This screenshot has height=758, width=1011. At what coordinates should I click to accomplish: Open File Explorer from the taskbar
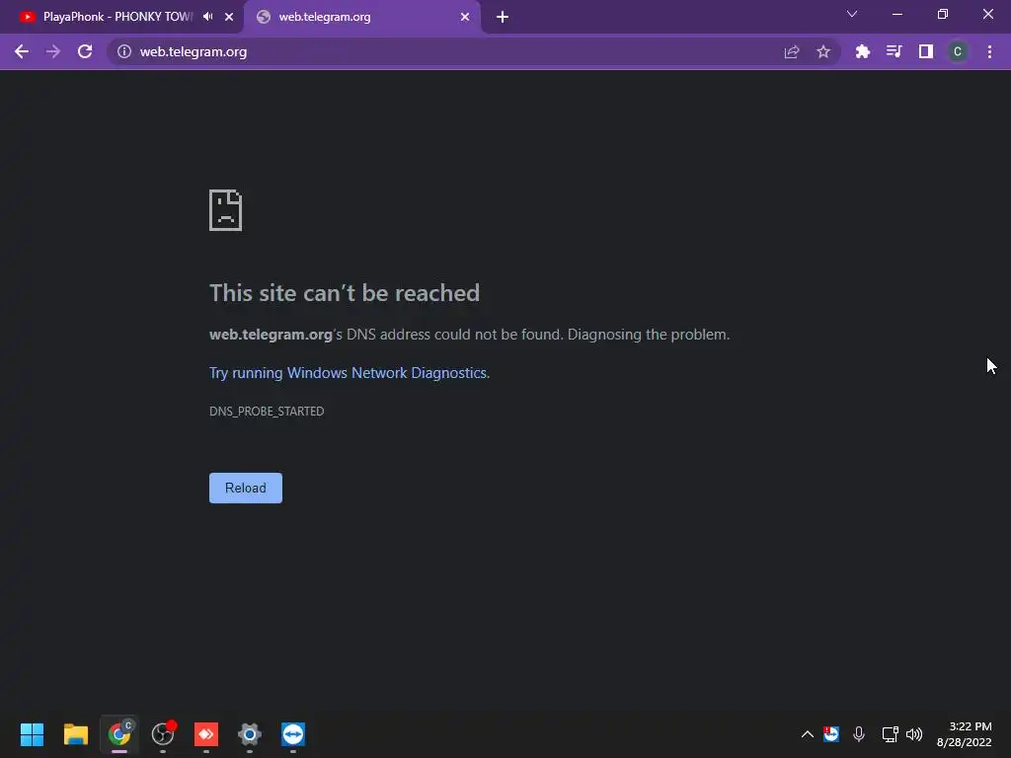pyautogui.click(x=75, y=734)
